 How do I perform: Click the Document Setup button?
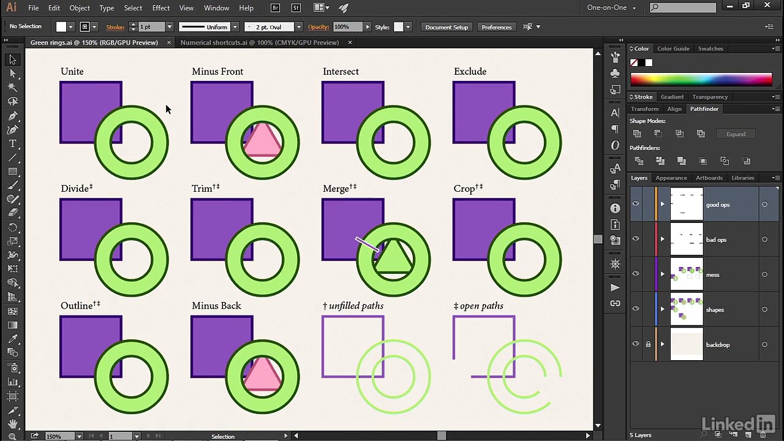click(x=447, y=27)
